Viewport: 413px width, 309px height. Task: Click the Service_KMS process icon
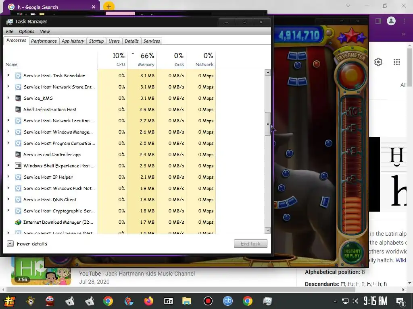18,98
